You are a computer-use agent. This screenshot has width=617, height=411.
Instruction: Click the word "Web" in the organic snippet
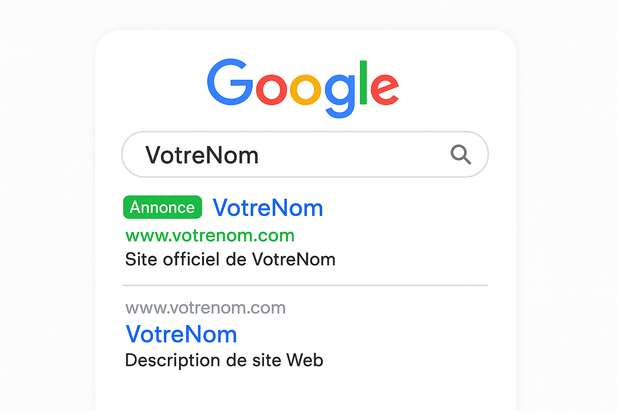(304, 360)
